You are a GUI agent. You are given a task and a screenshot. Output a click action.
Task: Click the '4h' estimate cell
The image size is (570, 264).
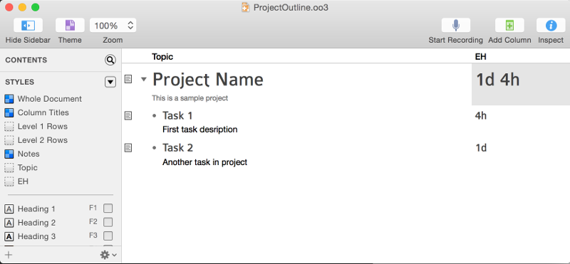tap(480, 116)
